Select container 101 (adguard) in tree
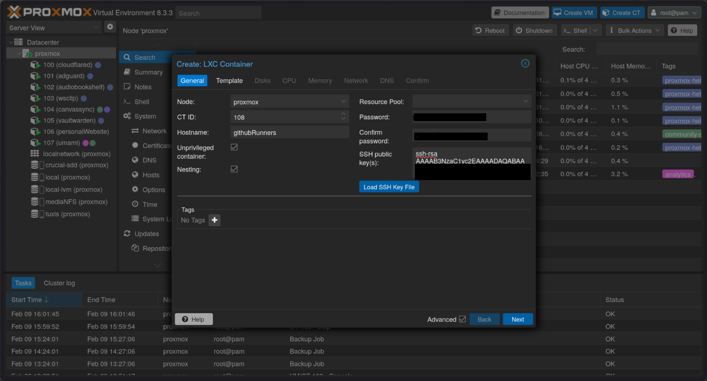Image resolution: width=707 pixels, height=381 pixels. (64, 76)
